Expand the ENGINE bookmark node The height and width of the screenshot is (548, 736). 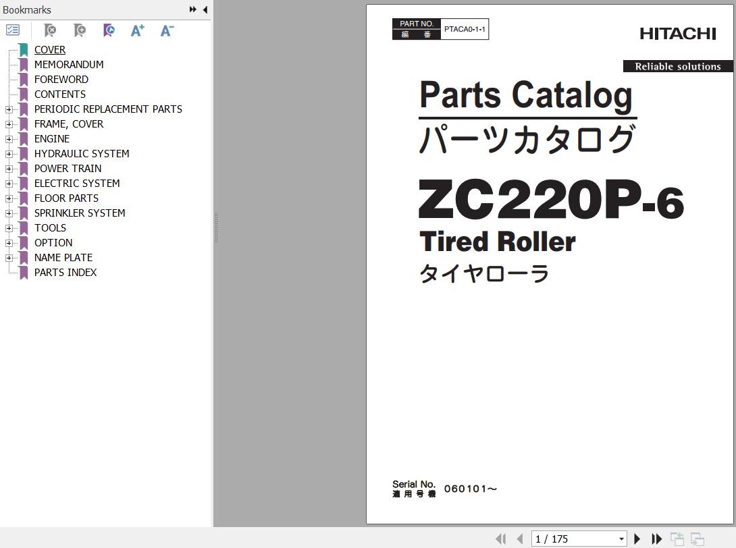click(9, 139)
